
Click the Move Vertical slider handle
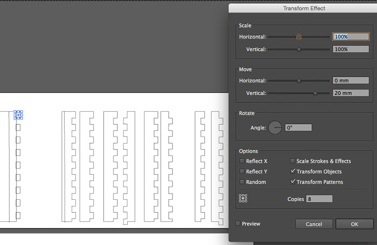[315, 93]
